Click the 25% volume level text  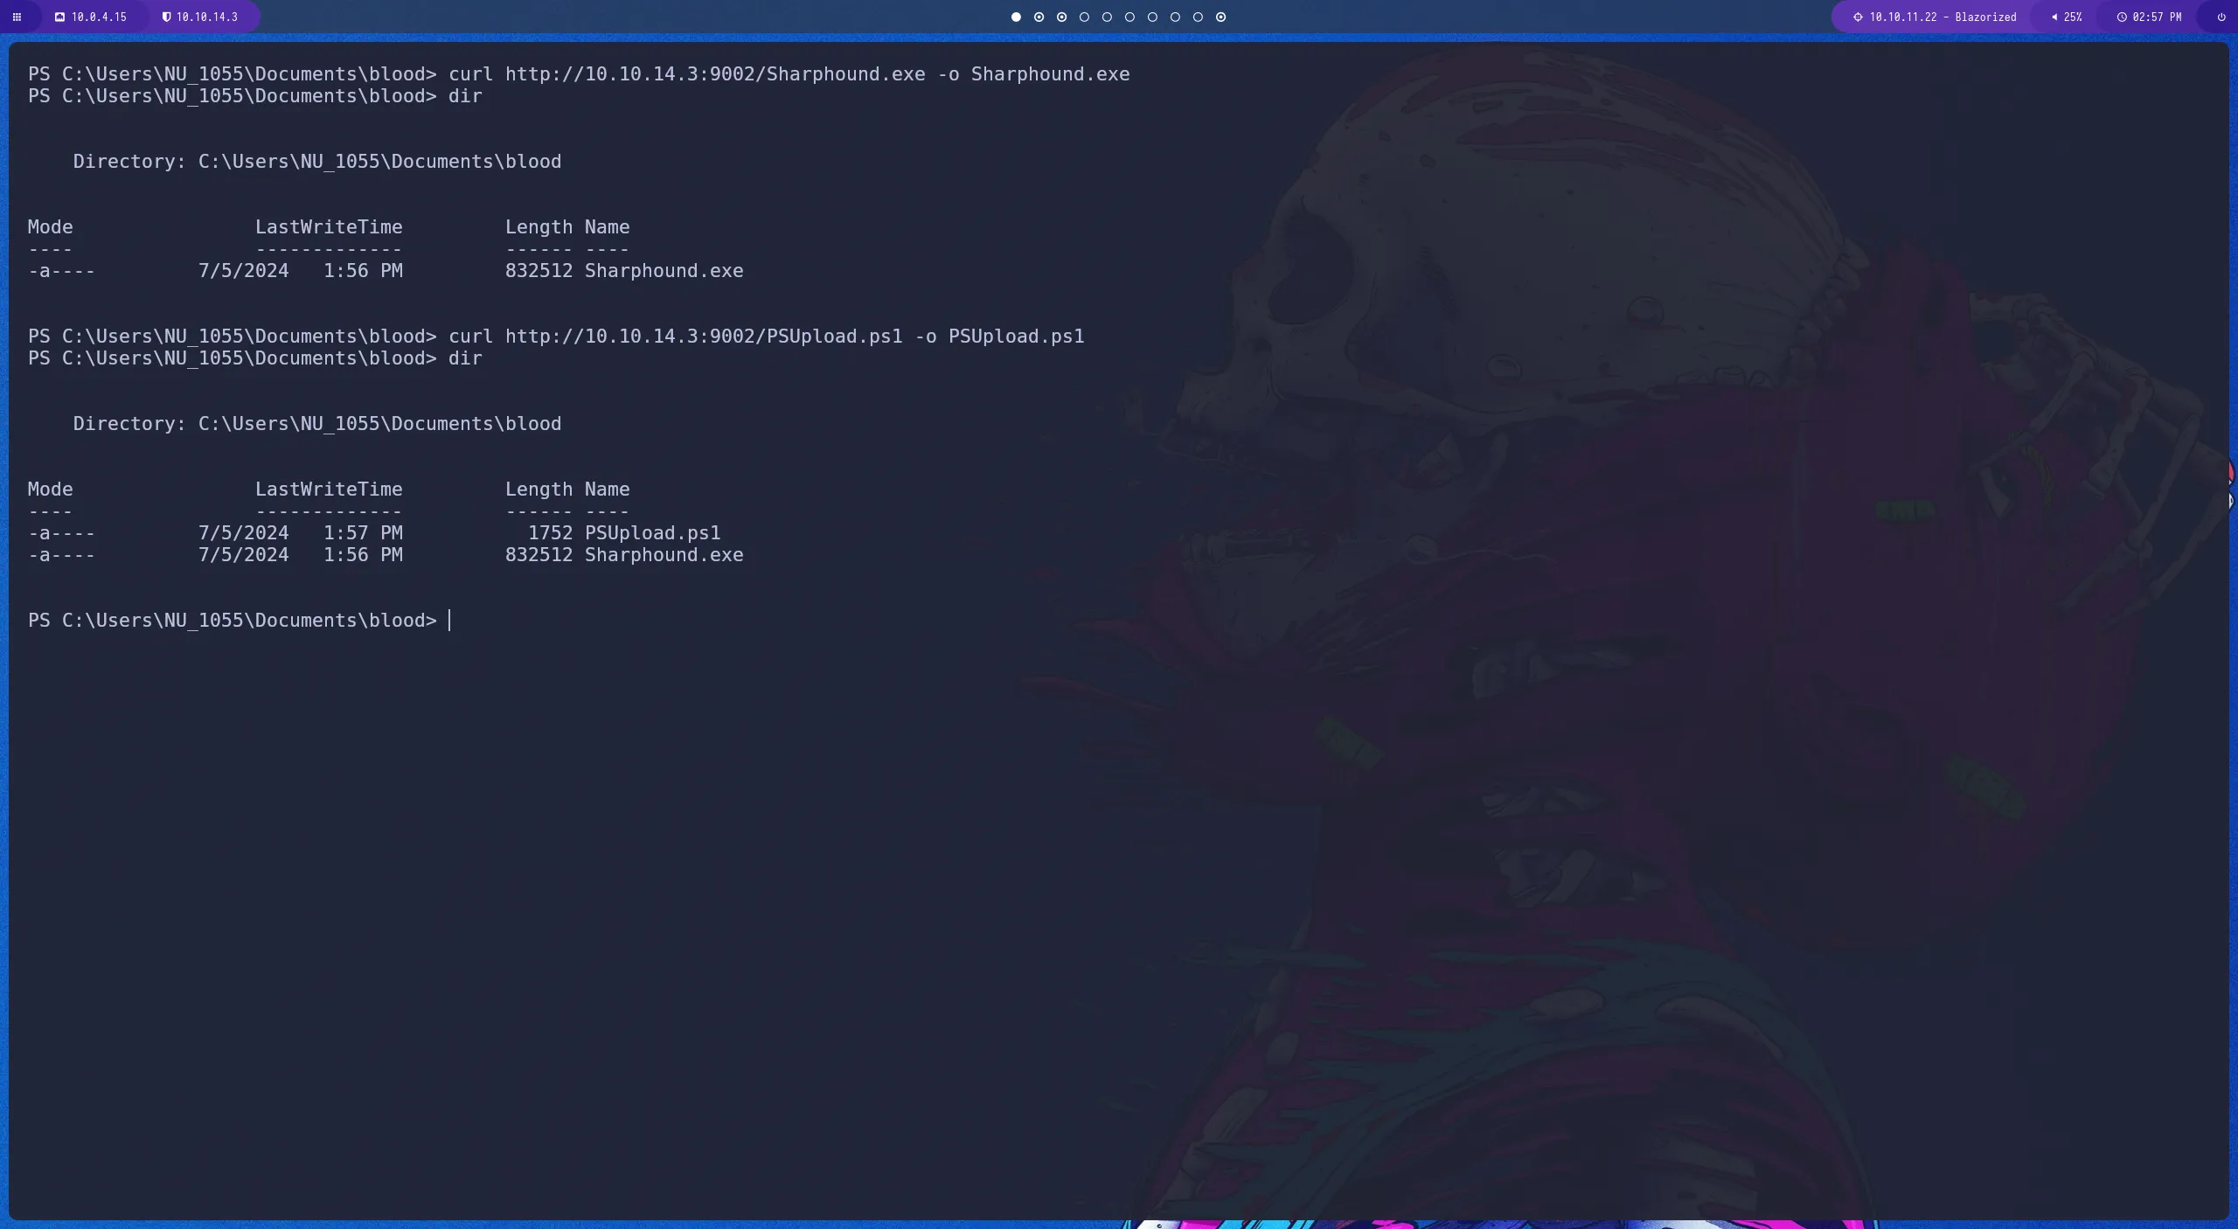(x=2073, y=17)
